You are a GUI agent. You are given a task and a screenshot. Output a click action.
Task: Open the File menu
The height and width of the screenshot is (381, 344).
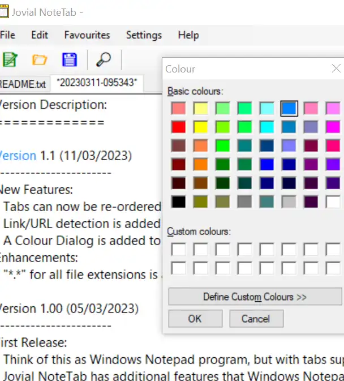click(7, 35)
